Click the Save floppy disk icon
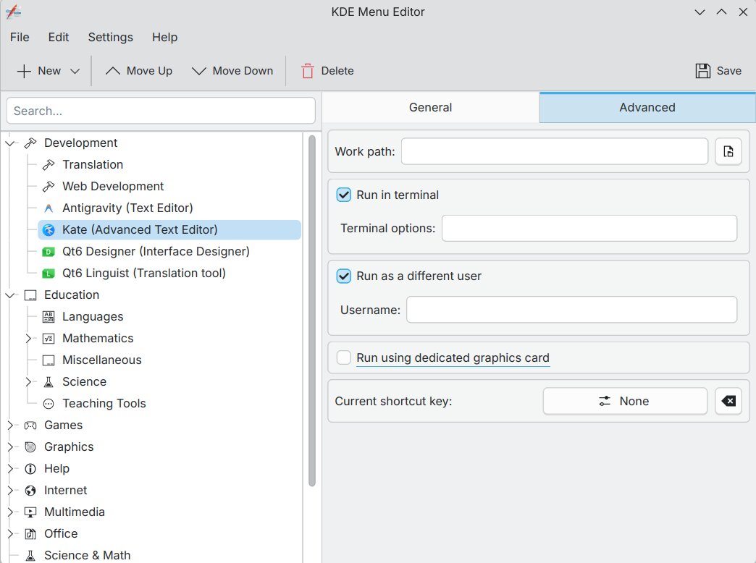This screenshot has height=563, width=756. point(703,71)
